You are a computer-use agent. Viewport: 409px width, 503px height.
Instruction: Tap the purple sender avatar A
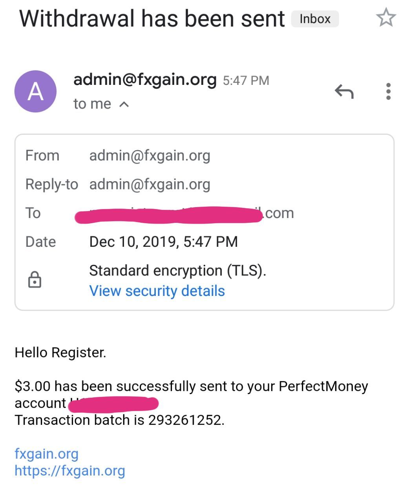35,91
